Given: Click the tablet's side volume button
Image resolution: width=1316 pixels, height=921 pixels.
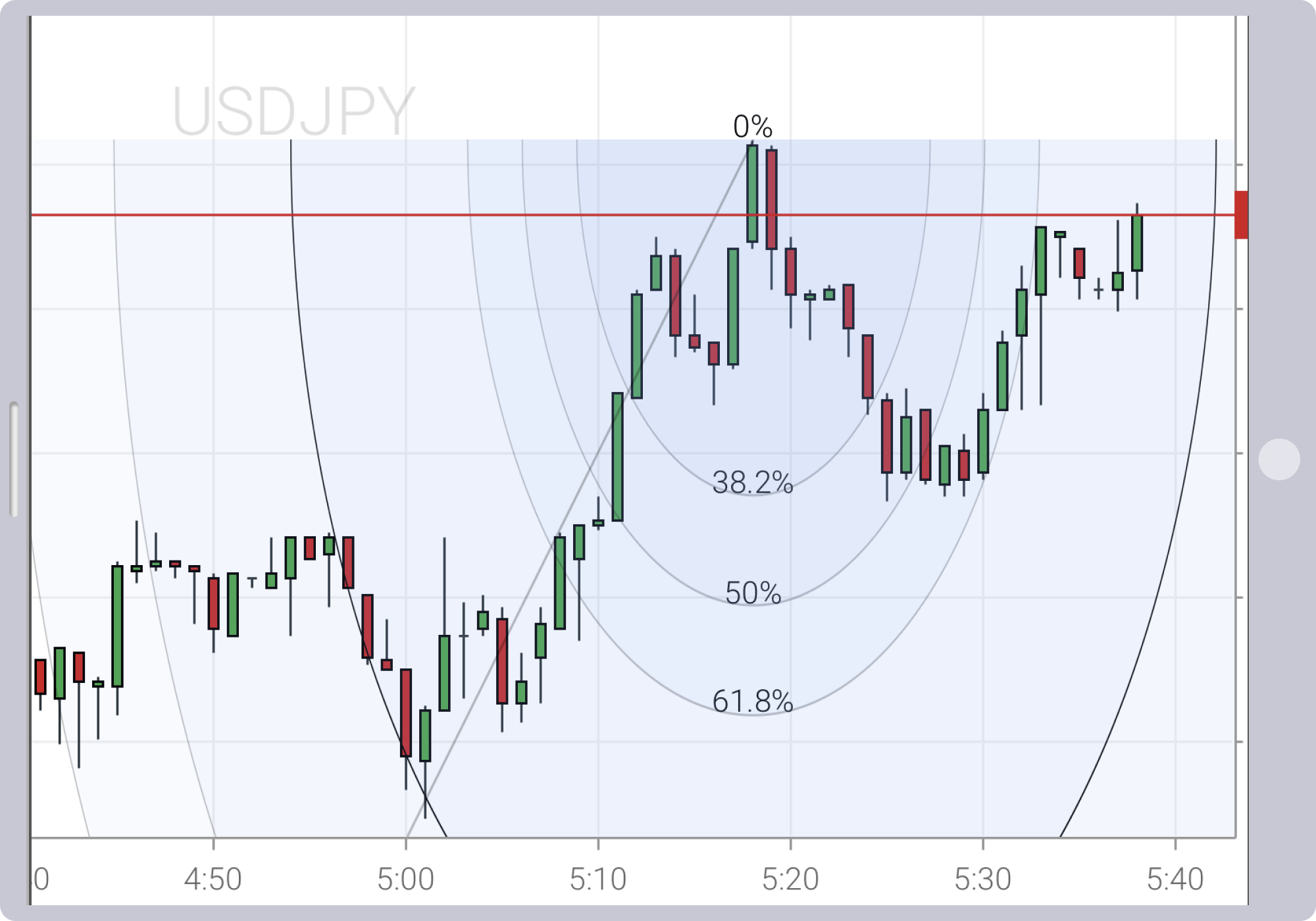Looking at the screenshot, I should 14,459.
